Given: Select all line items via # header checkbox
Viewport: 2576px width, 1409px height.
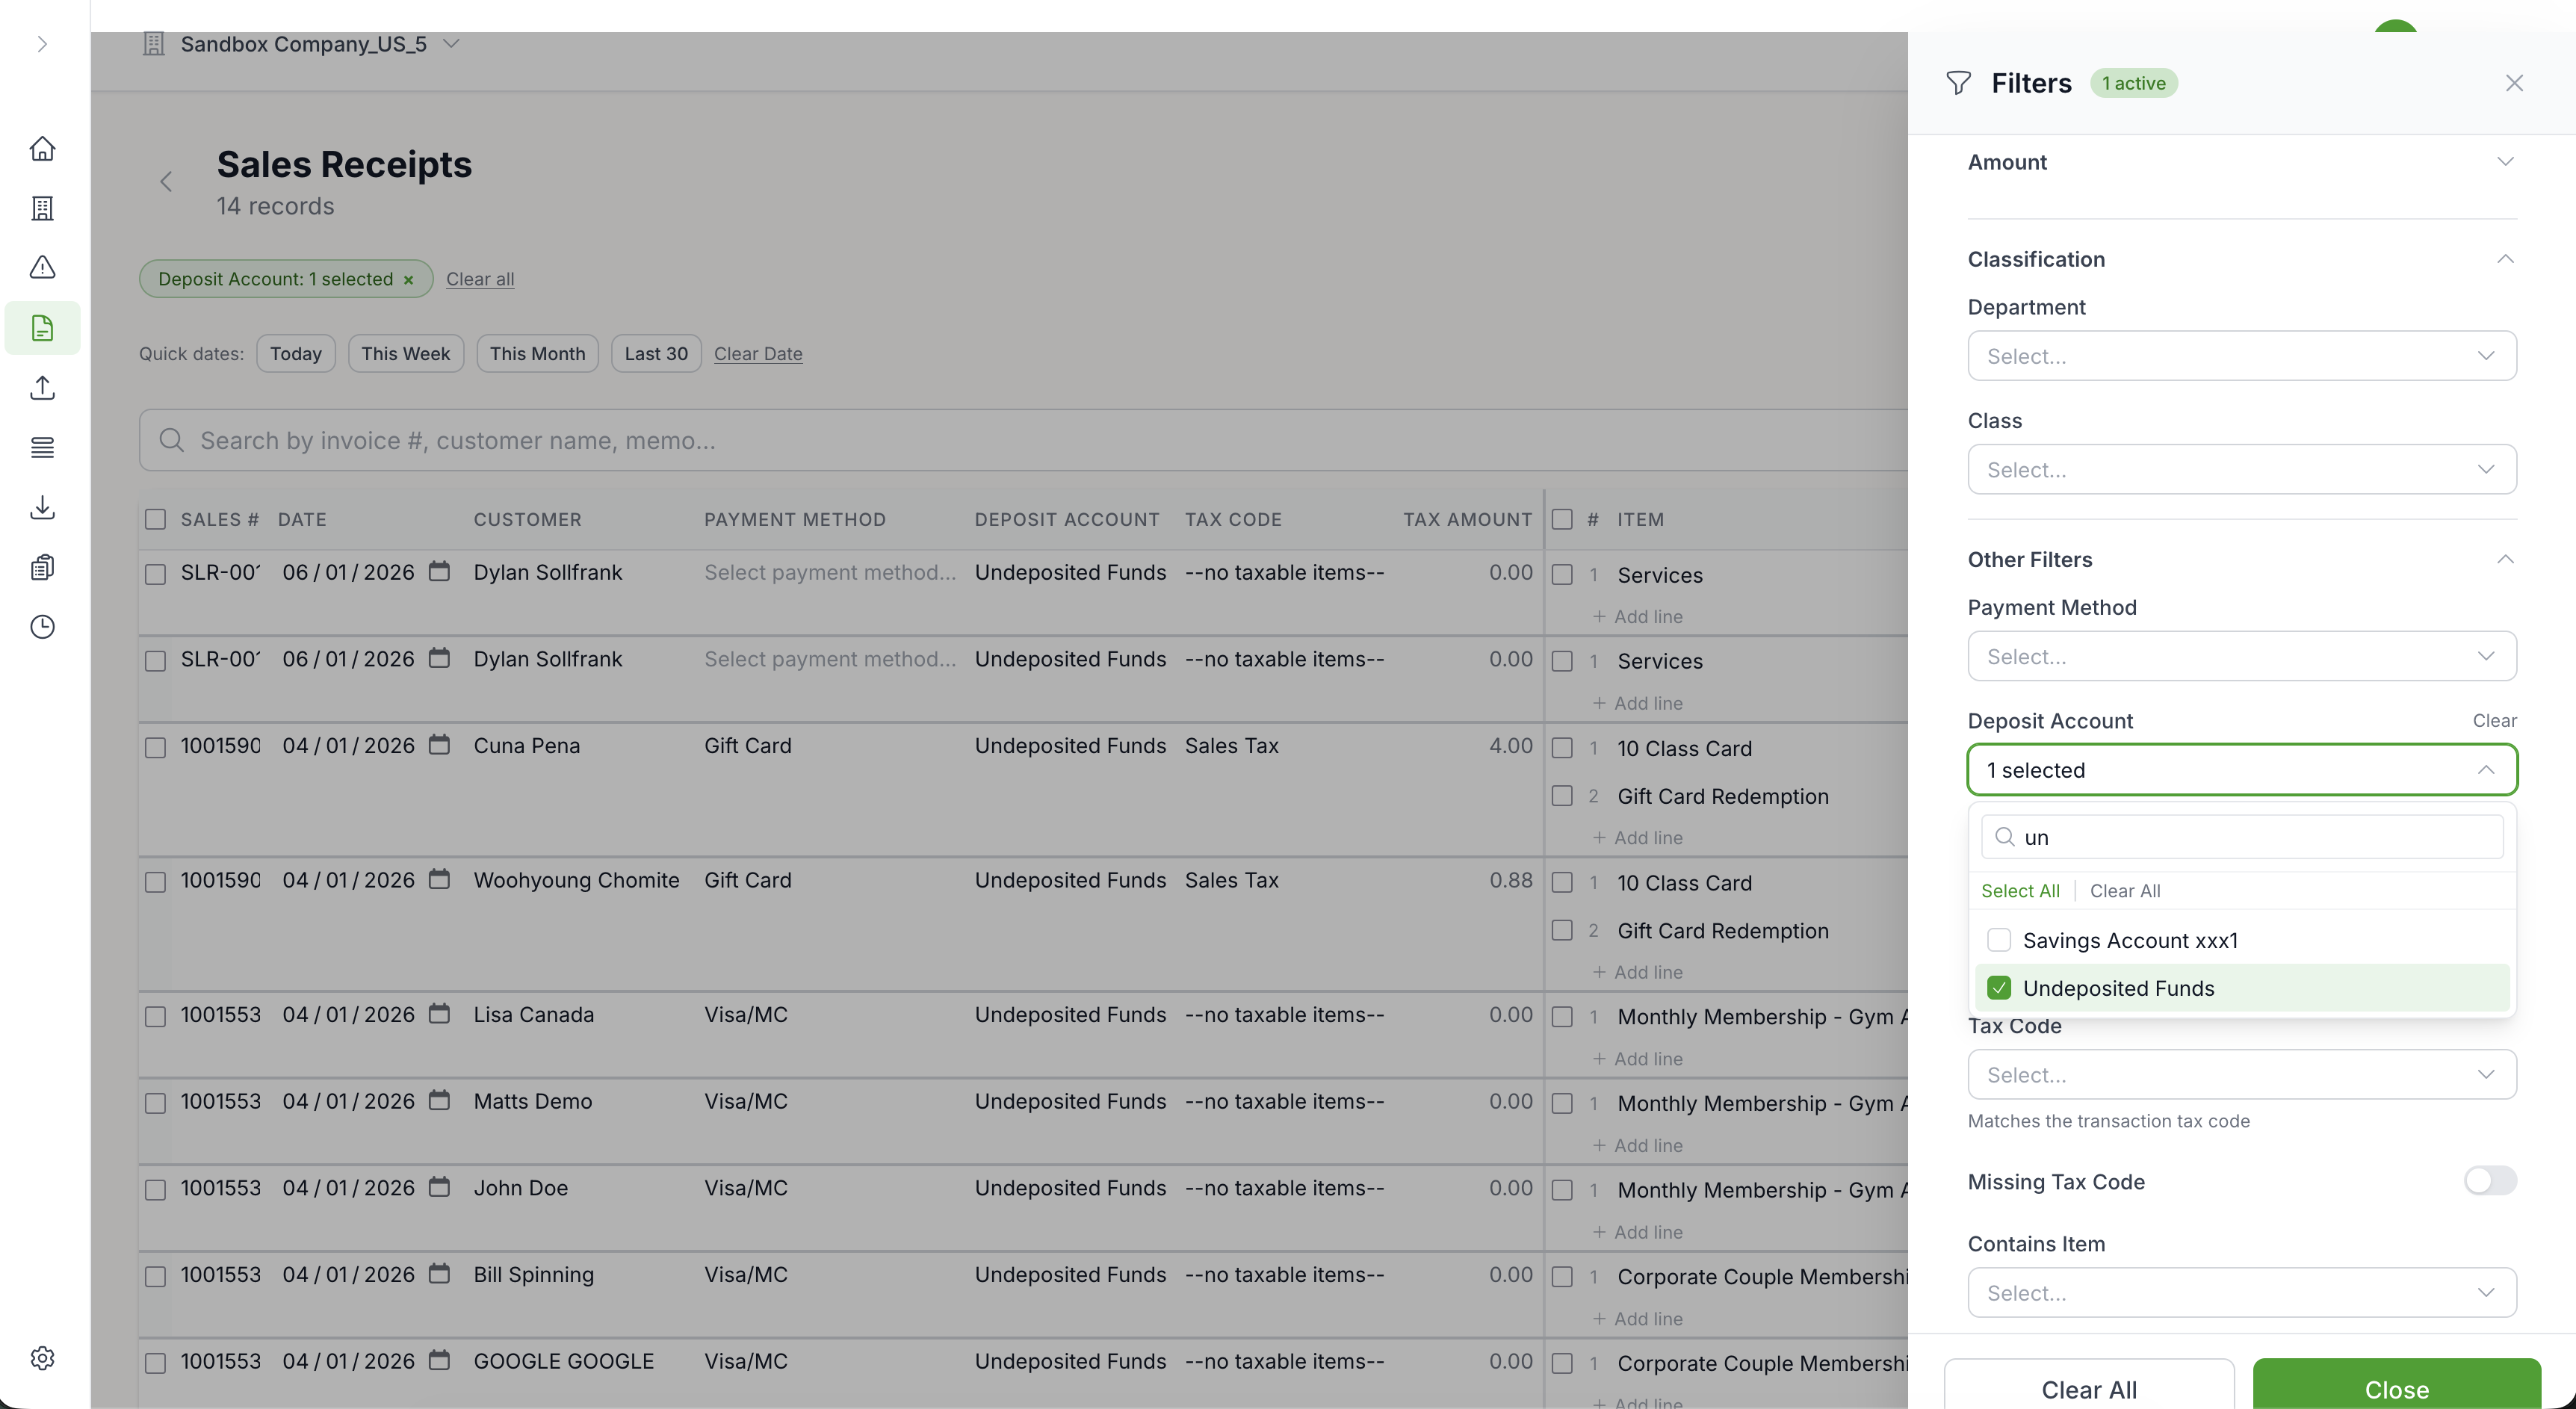Looking at the screenshot, I should point(1562,519).
